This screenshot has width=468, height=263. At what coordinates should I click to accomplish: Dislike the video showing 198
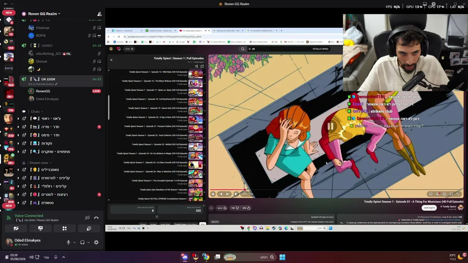pos(235,208)
